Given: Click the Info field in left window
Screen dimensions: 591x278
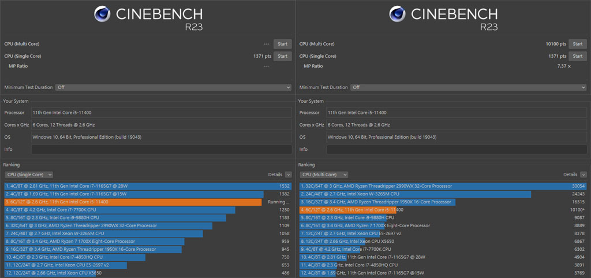Looking at the screenshot, I should coord(162,149).
